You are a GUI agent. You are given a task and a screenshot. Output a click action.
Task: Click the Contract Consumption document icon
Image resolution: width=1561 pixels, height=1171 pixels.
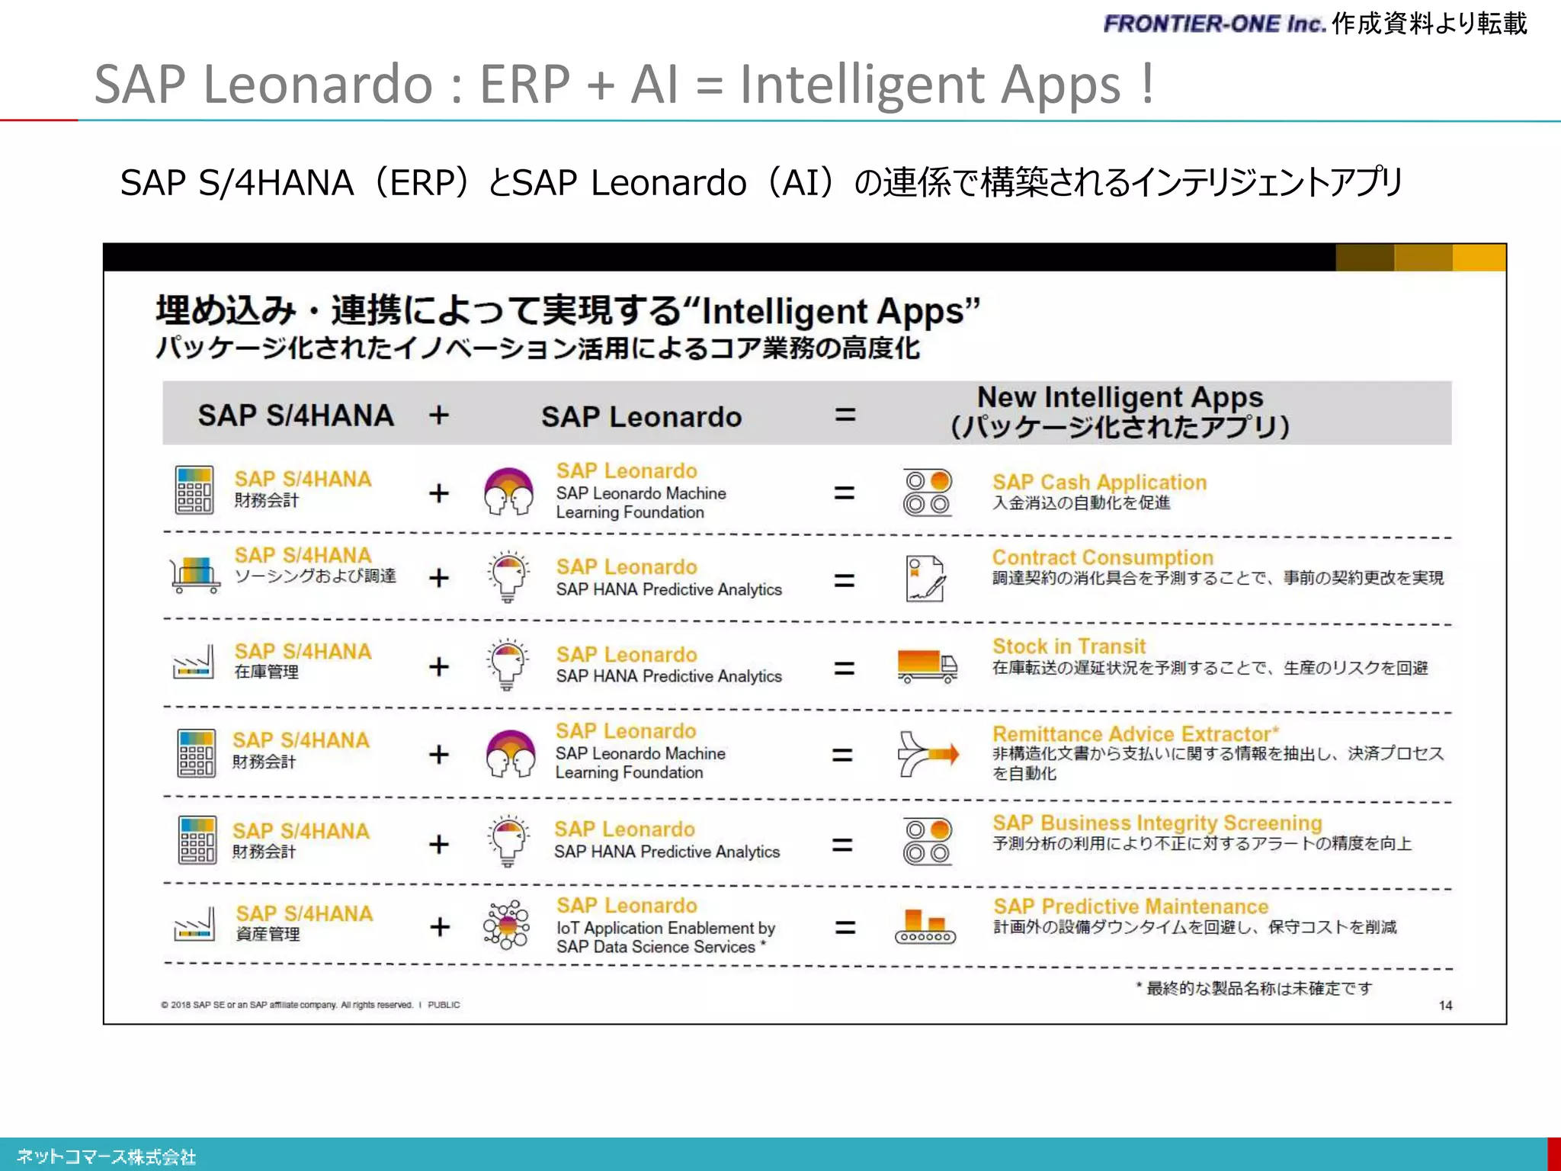click(926, 579)
